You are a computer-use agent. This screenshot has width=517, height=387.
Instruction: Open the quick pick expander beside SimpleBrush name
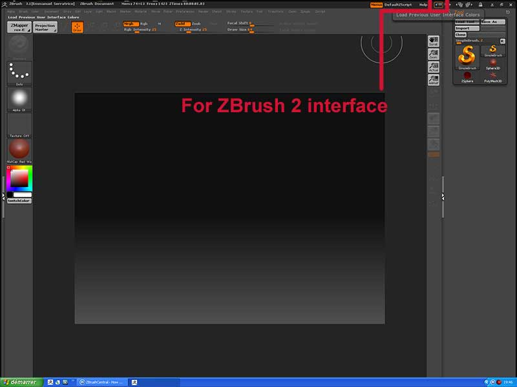503,40
